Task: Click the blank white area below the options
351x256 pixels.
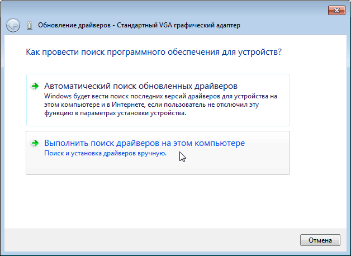Action: [168, 201]
